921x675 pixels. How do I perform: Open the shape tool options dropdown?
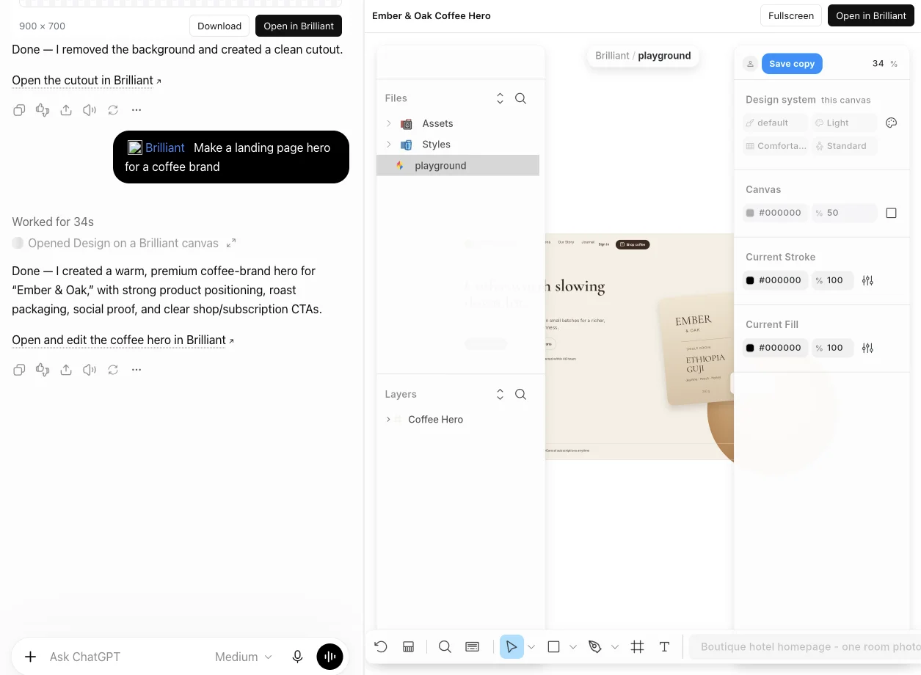coord(573,646)
